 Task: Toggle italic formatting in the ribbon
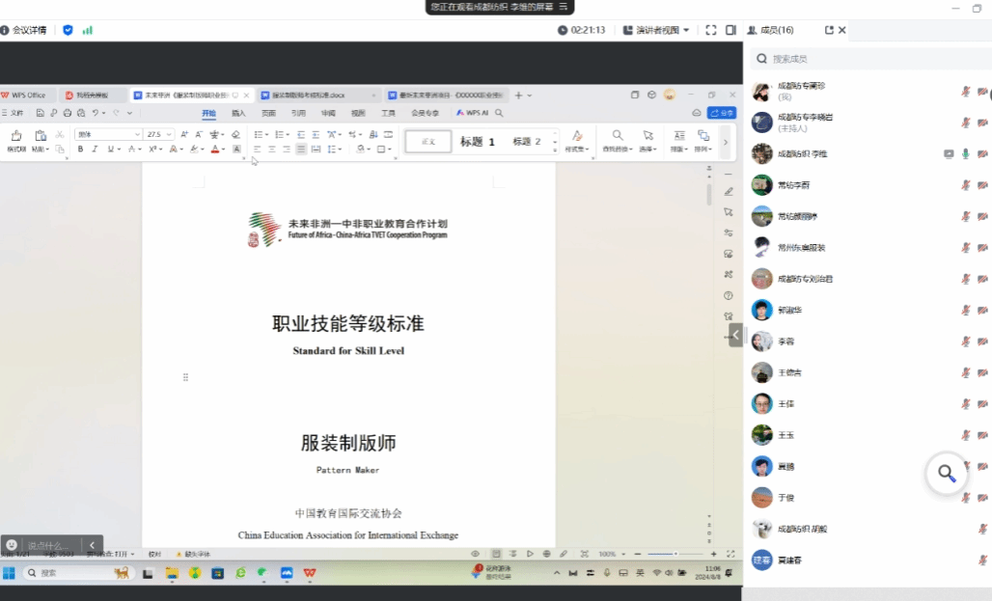click(x=95, y=150)
